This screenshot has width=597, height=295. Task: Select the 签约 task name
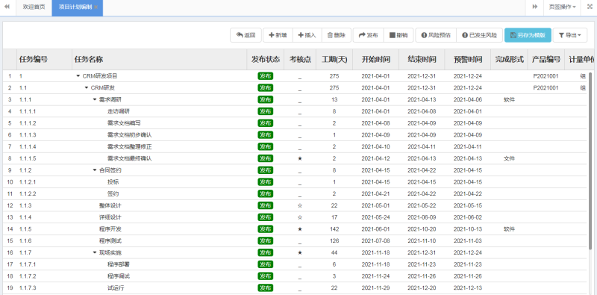point(113,193)
